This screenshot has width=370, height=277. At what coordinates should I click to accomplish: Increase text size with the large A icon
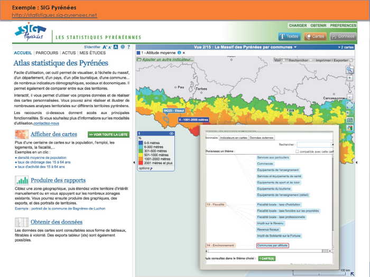tap(105, 47)
